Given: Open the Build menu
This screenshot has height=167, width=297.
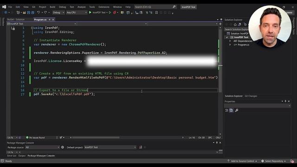Looking at the screenshot, I should click(x=52, y=7).
